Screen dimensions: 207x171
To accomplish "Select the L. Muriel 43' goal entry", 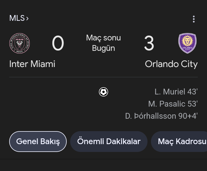I will pyautogui.click(x=176, y=92).
